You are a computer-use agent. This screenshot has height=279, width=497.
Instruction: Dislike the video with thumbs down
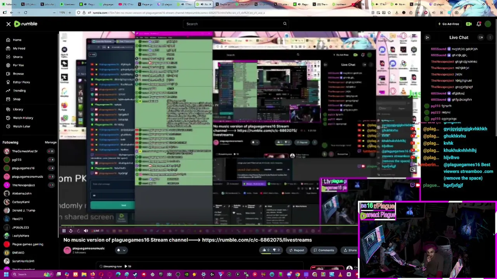tap(276, 250)
